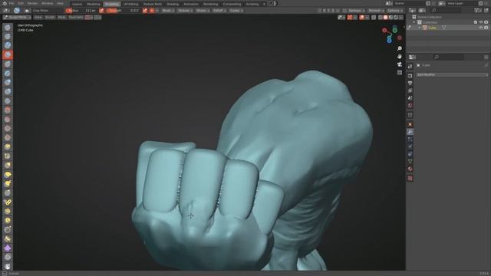Open Material properties tab
The height and width of the screenshot is (276, 491).
pyautogui.click(x=410, y=169)
